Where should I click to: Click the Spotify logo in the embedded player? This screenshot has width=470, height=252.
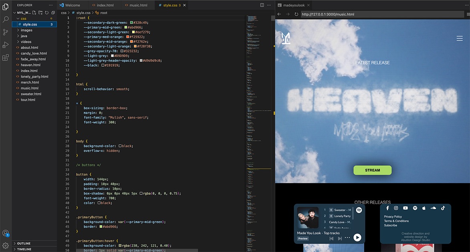359,210
